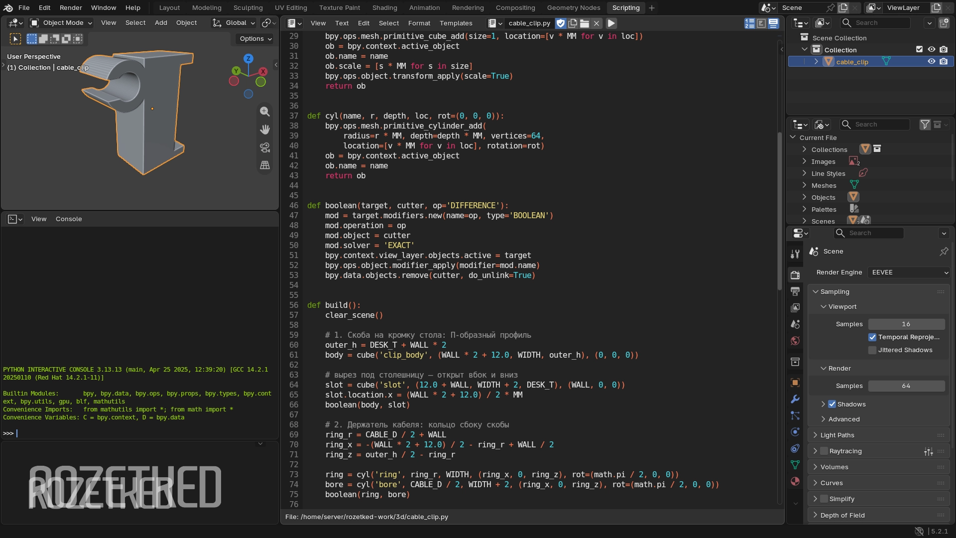Open the Templates menu in text editor

[x=456, y=23]
